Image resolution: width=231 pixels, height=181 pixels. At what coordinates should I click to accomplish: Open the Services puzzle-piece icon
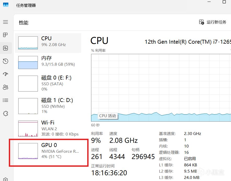coord(5,114)
